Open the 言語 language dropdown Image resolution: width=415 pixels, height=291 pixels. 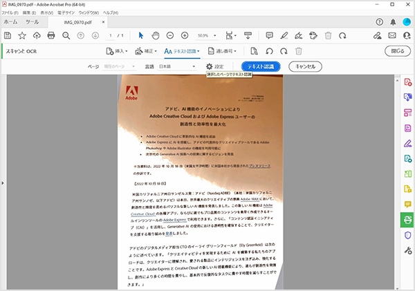coord(177,66)
